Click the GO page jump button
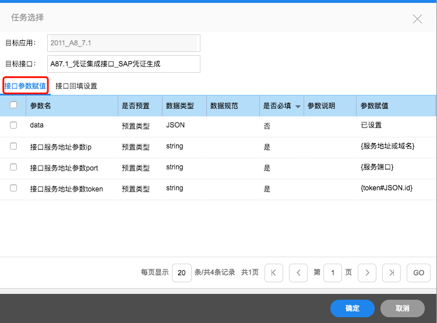Image resolution: width=437 pixels, height=323 pixels. pyautogui.click(x=418, y=272)
